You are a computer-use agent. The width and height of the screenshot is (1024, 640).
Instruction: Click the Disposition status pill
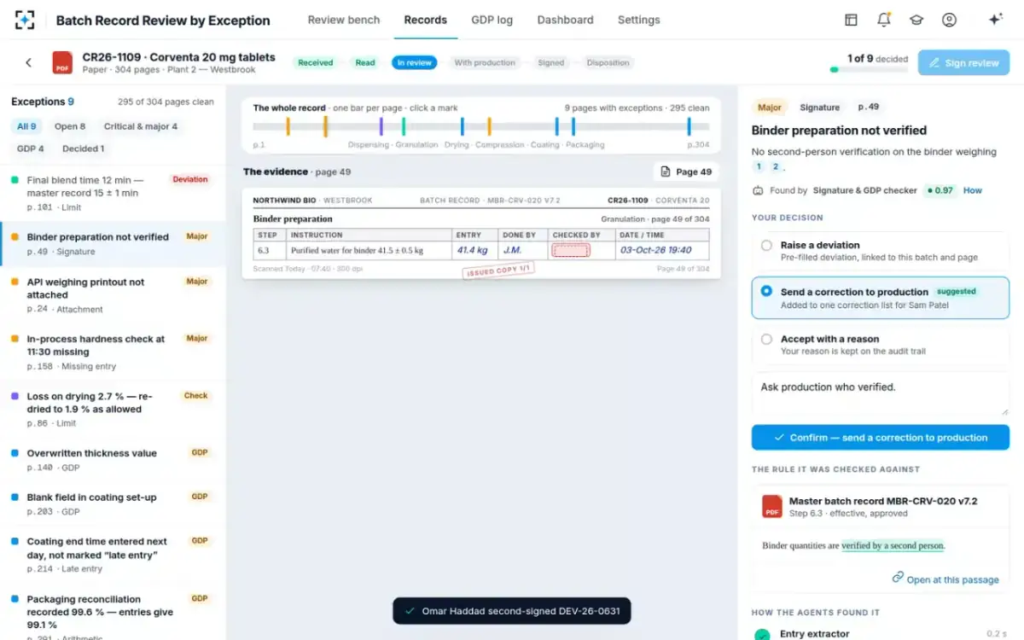point(608,62)
